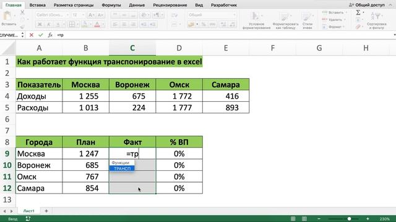Toggle bold (Ж) formatting
396x222 pixels.
40,25
